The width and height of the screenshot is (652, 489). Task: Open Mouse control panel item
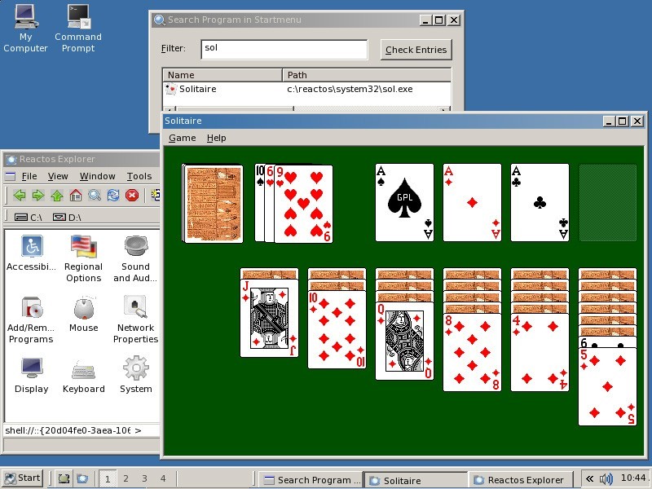point(84,315)
